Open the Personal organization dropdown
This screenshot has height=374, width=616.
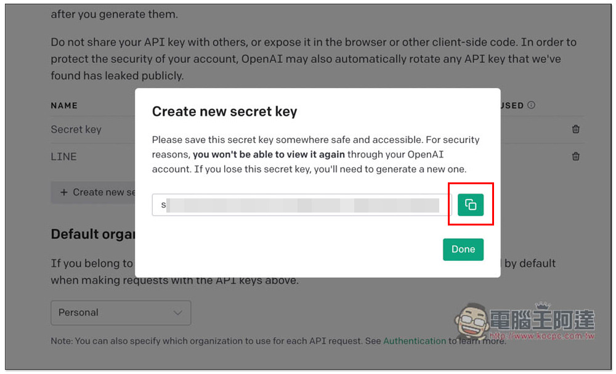(x=121, y=312)
